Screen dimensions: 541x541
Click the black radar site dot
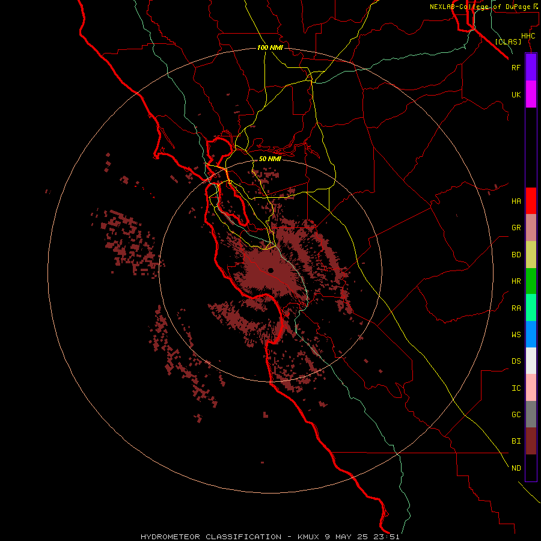(x=270, y=270)
